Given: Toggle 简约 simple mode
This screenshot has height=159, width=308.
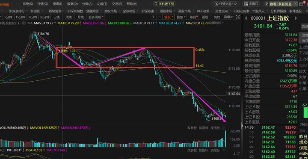Looking at the screenshot, I should click(217, 17).
